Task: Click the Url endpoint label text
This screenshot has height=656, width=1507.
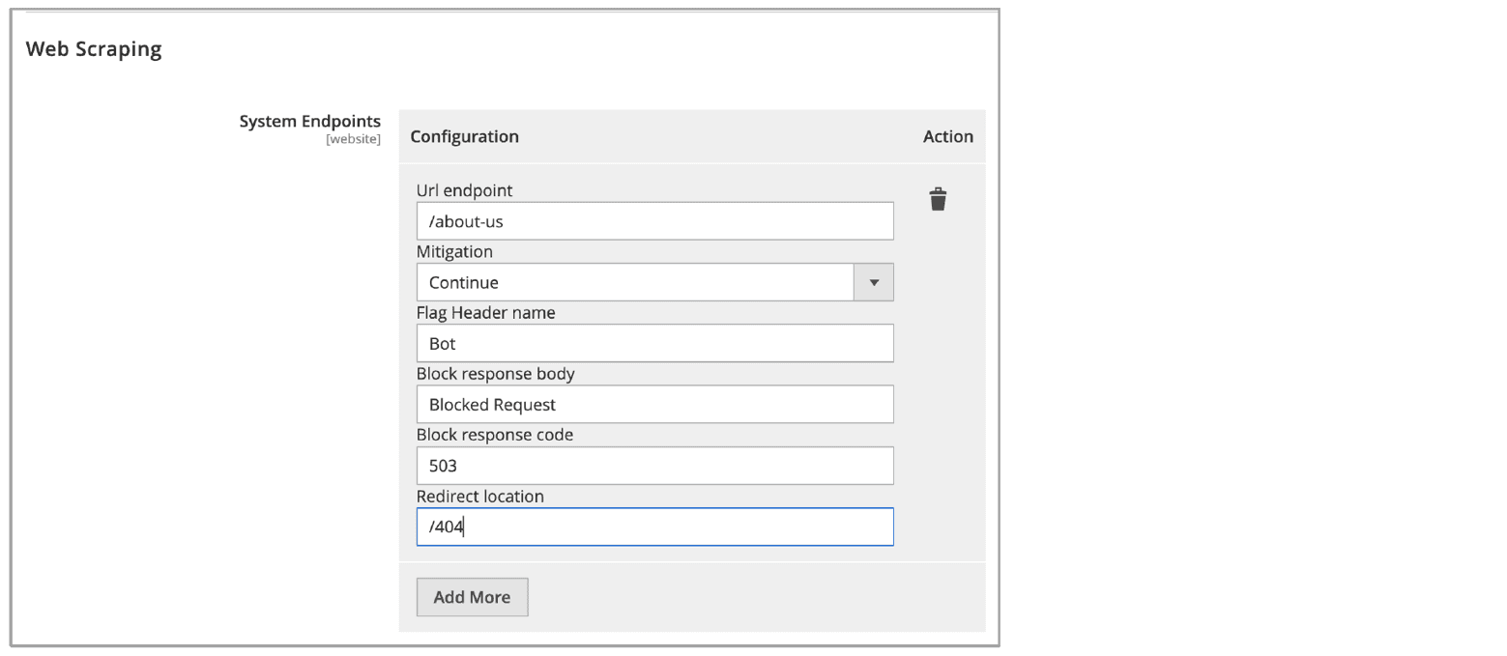Action: (464, 190)
